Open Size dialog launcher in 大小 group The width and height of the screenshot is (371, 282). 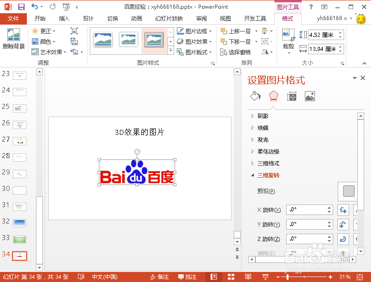(x=342, y=63)
